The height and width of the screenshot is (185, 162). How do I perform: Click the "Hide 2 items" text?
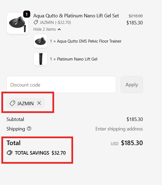point(45,29)
